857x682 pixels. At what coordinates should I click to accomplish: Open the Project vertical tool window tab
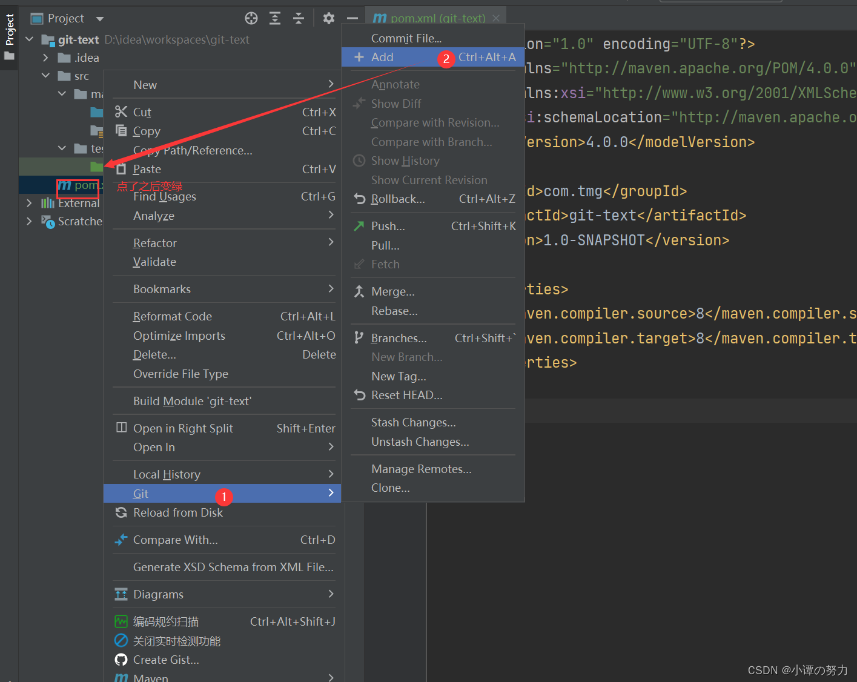[x=9, y=36]
